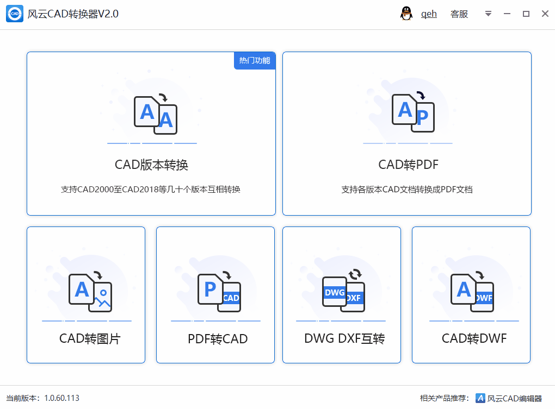The height and width of the screenshot is (409, 555).
Task: Choose the CAD转图片 label
Action: click(x=90, y=339)
